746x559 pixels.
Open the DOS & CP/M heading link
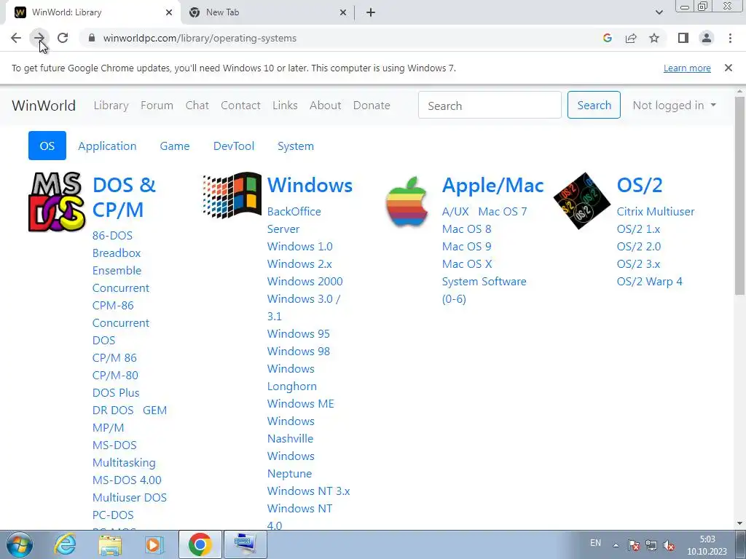124,197
